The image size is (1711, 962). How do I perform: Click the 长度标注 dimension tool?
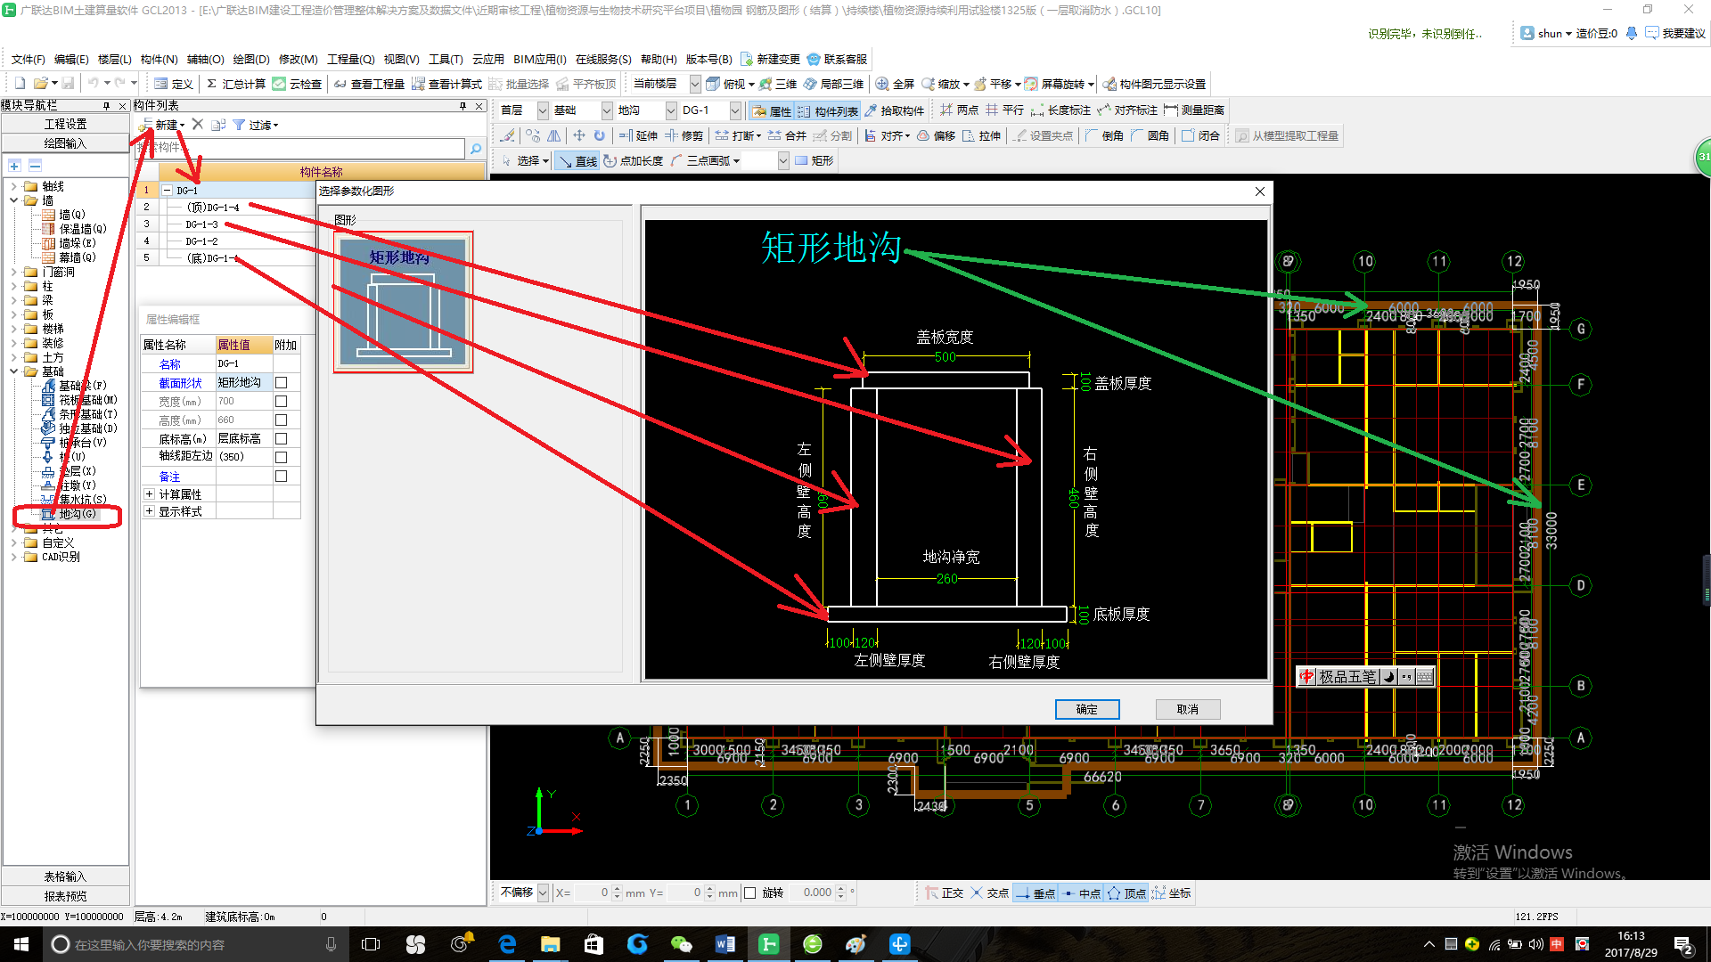(x=1060, y=110)
